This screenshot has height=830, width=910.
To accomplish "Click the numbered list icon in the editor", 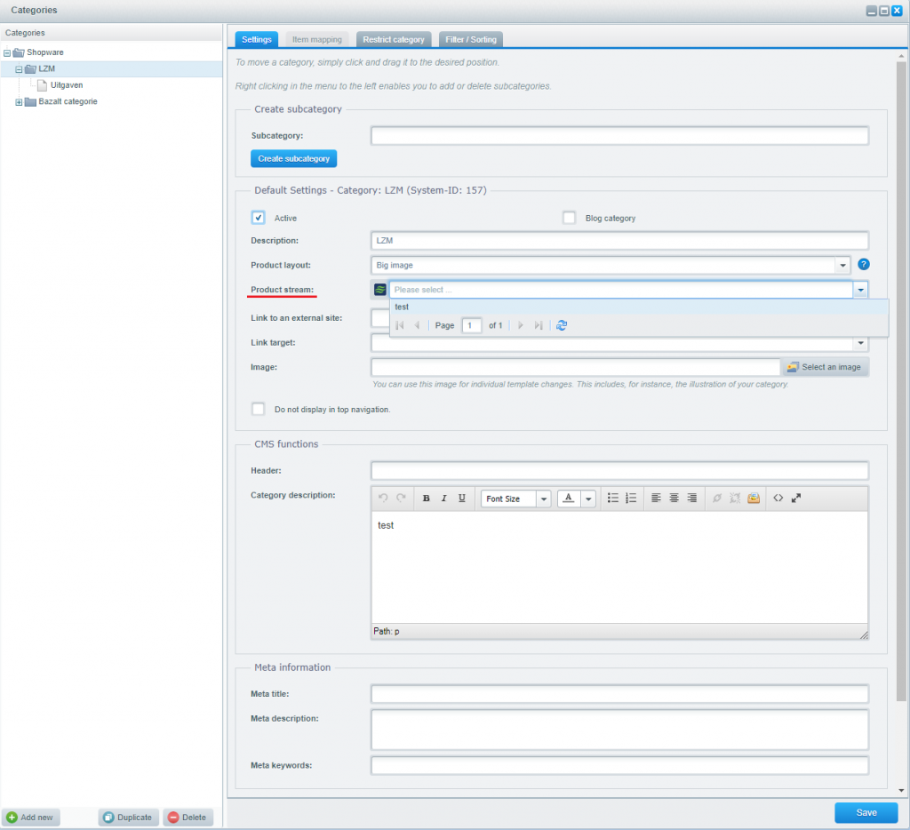I will [632, 498].
